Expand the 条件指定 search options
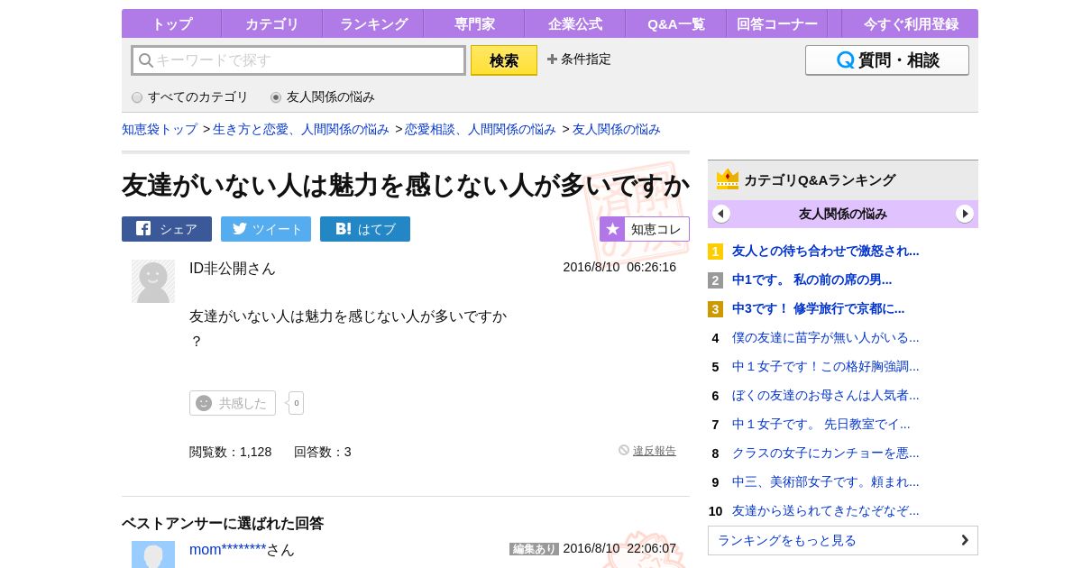This screenshot has height=568, width=1082. [579, 60]
